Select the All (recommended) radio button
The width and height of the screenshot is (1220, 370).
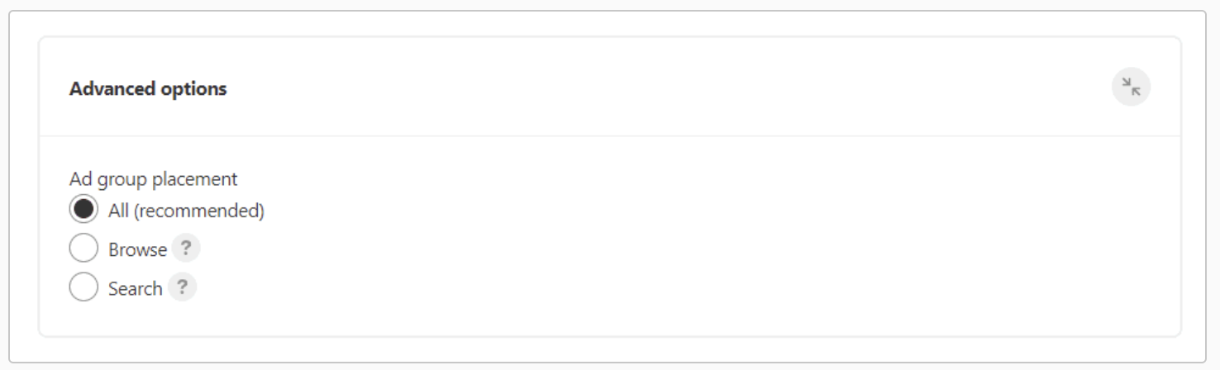tap(83, 210)
